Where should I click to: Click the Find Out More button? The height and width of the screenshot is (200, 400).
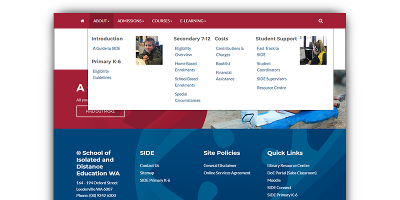coord(100,111)
